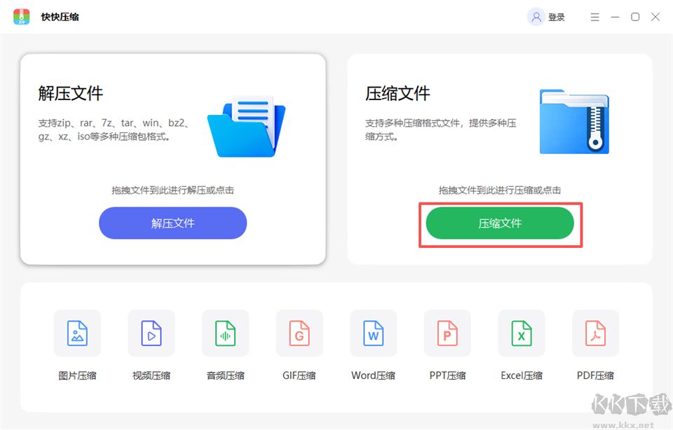The height and width of the screenshot is (430, 673).
Task: Select the zipped folder icon
Action: 574,122
